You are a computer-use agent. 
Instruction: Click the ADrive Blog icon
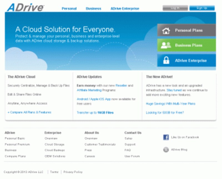(x=166, y=150)
